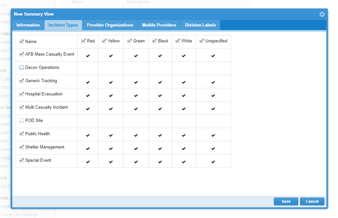Open the Division Labels tab
The width and height of the screenshot is (338, 218).
point(200,25)
